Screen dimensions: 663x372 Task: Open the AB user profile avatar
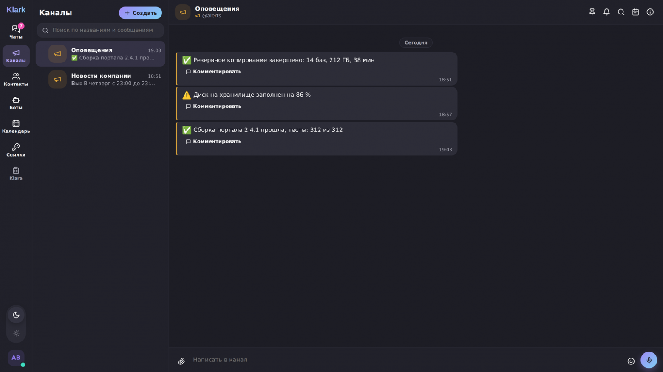(x=16, y=358)
